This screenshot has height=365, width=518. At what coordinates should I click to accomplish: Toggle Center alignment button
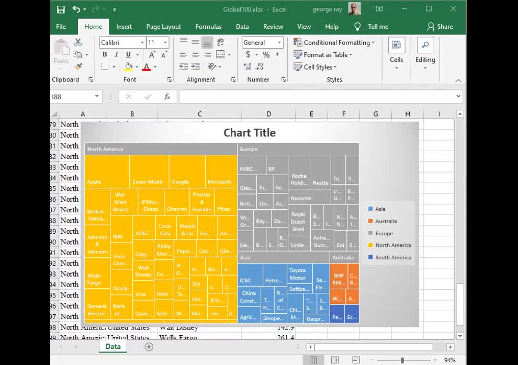(x=196, y=54)
